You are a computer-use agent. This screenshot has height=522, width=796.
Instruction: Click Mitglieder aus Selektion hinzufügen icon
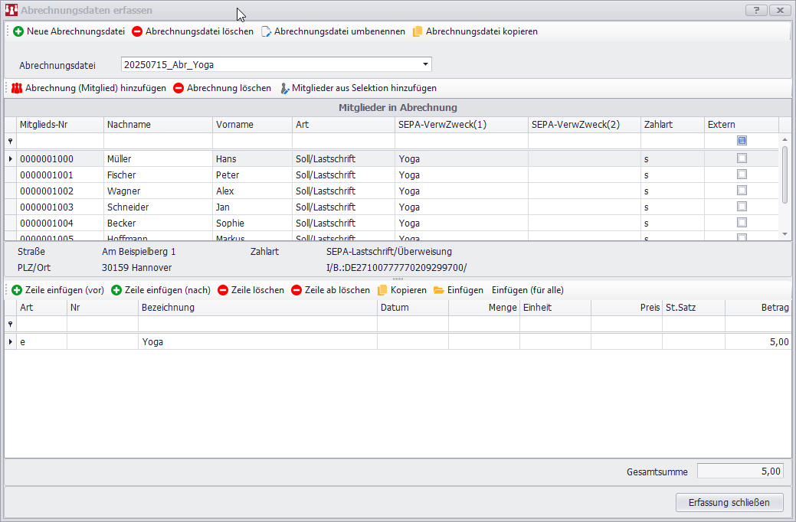click(x=284, y=89)
